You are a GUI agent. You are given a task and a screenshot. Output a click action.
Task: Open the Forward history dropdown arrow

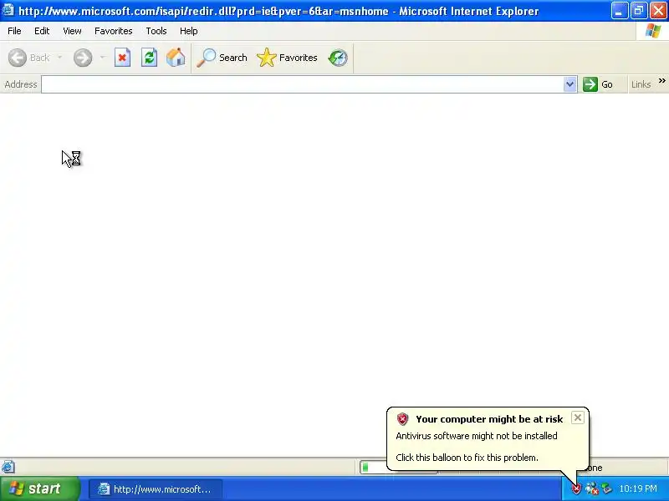102,58
